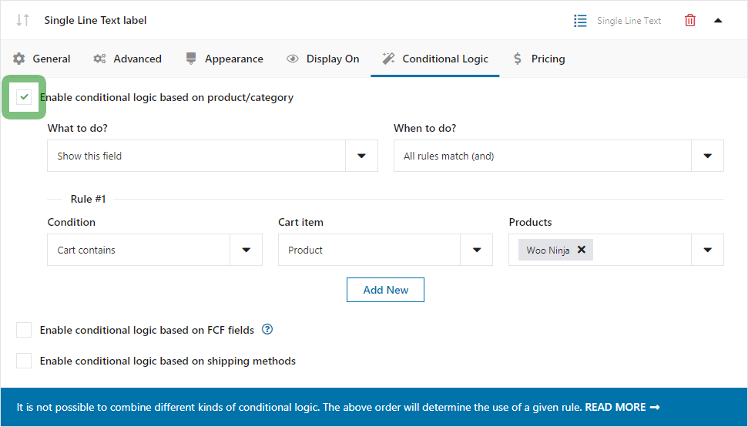Click the drag-sort arrows icon
Image resolution: width=748 pixels, height=427 pixels.
[22, 21]
